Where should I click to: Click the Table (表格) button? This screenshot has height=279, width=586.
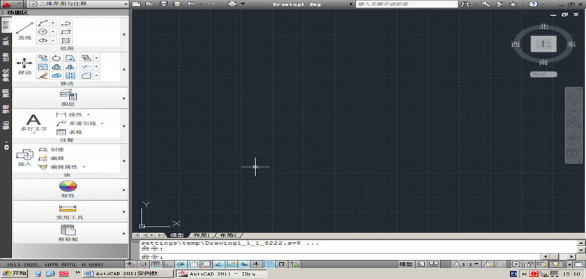pyautogui.click(x=69, y=132)
